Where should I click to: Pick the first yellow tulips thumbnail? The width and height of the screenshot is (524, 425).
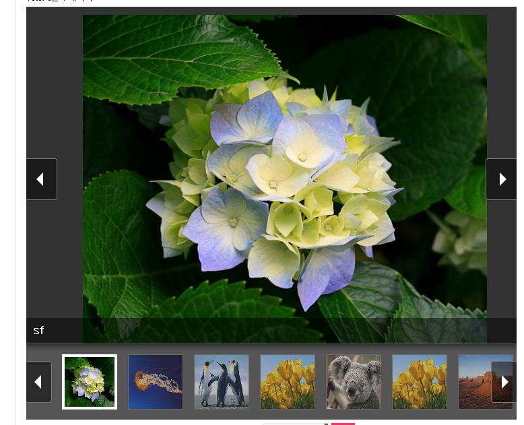click(288, 382)
